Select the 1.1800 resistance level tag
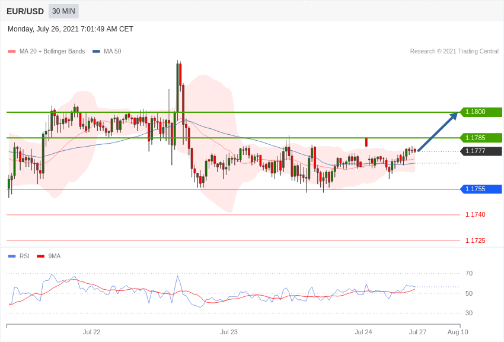 [481, 112]
